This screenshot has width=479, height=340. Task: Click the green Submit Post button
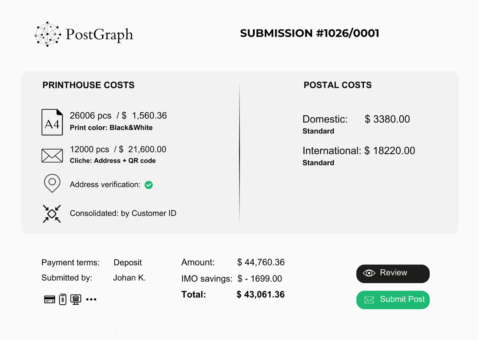pyautogui.click(x=393, y=300)
